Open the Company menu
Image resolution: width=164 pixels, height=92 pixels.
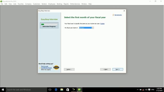[28, 4]
